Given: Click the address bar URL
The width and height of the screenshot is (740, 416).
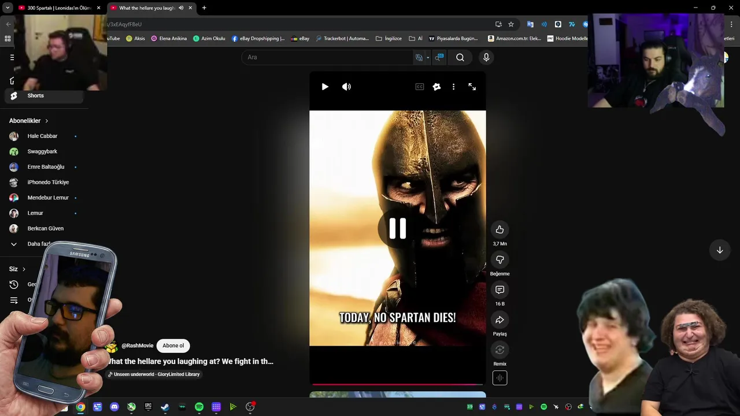Looking at the screenshot, I should pyautogui.click(x=124, y=24).
